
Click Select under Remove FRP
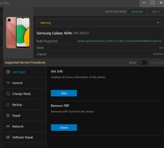64,127
